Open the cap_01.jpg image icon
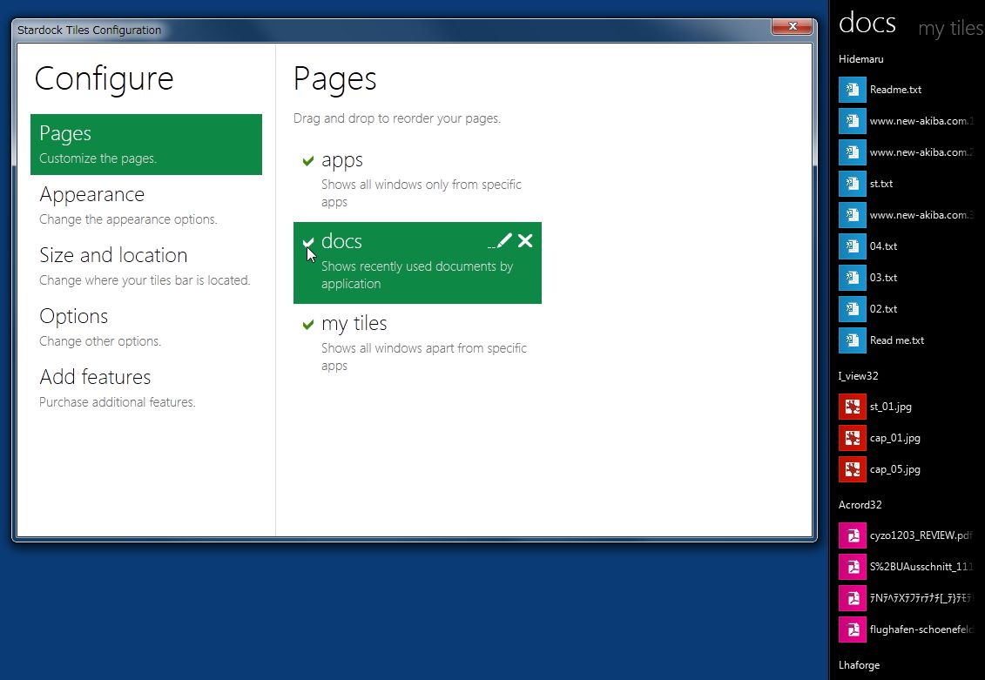Screen dimensions: 985x680 (x=852, y=438)
